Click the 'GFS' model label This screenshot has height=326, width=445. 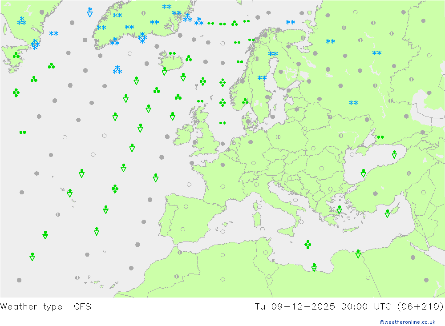[x=82, y=306]
